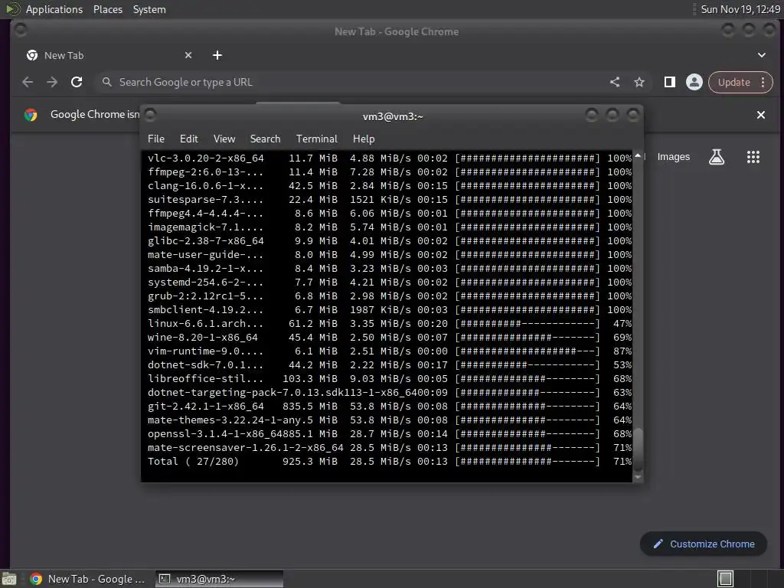Click 'mate-screensaver-1.26.1-2-x86_64' text
784x588 pixels.
coord(246,447)
